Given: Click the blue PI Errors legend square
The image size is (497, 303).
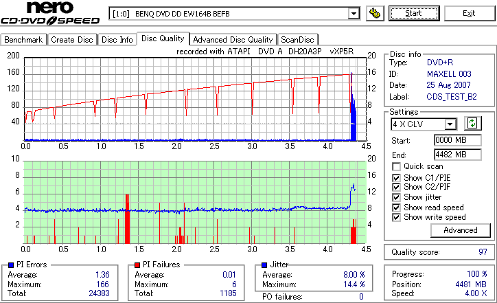Looking at the screenshot, I should tap(11, 265).
